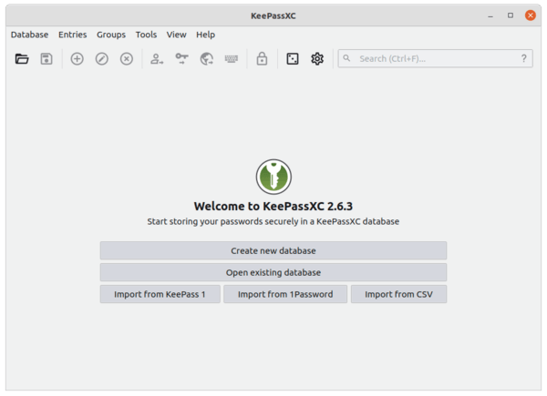547x396 pixels.
Task: Click the search magnifier icon
Action: pyautogui.click(x=346, y=58)
